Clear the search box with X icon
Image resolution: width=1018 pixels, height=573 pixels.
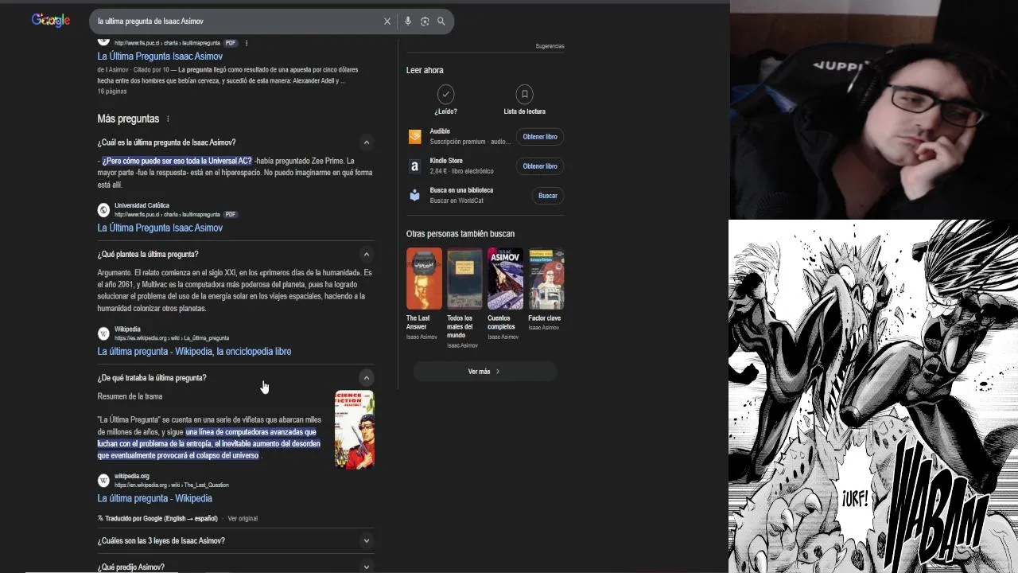coord(387,21)
